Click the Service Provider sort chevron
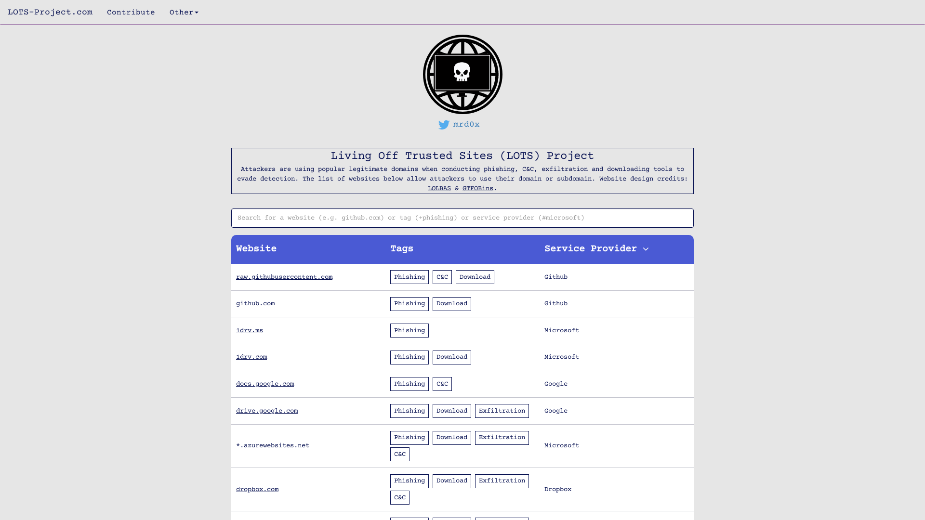 click(646, 249)
